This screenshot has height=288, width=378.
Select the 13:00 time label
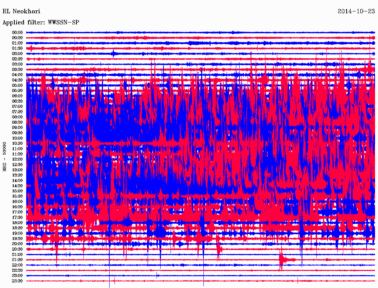(17, 170)
